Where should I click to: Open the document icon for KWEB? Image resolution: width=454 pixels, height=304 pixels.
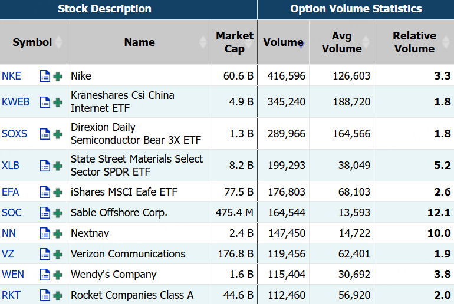(45, 102)
